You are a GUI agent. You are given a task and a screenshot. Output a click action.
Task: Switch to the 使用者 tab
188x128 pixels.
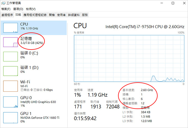click(61, 15)
